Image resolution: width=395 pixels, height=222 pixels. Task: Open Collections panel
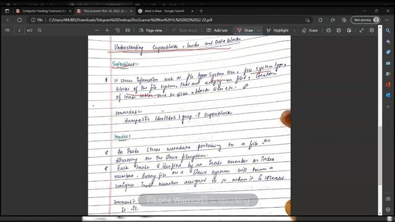click(344, 20)
